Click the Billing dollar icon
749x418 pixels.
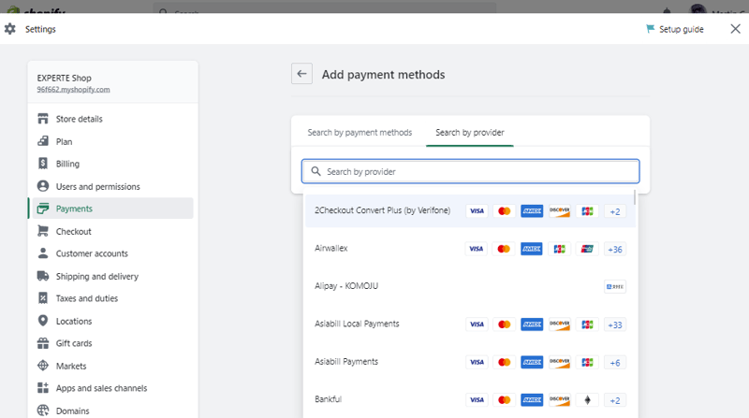[x=43, y=164]
